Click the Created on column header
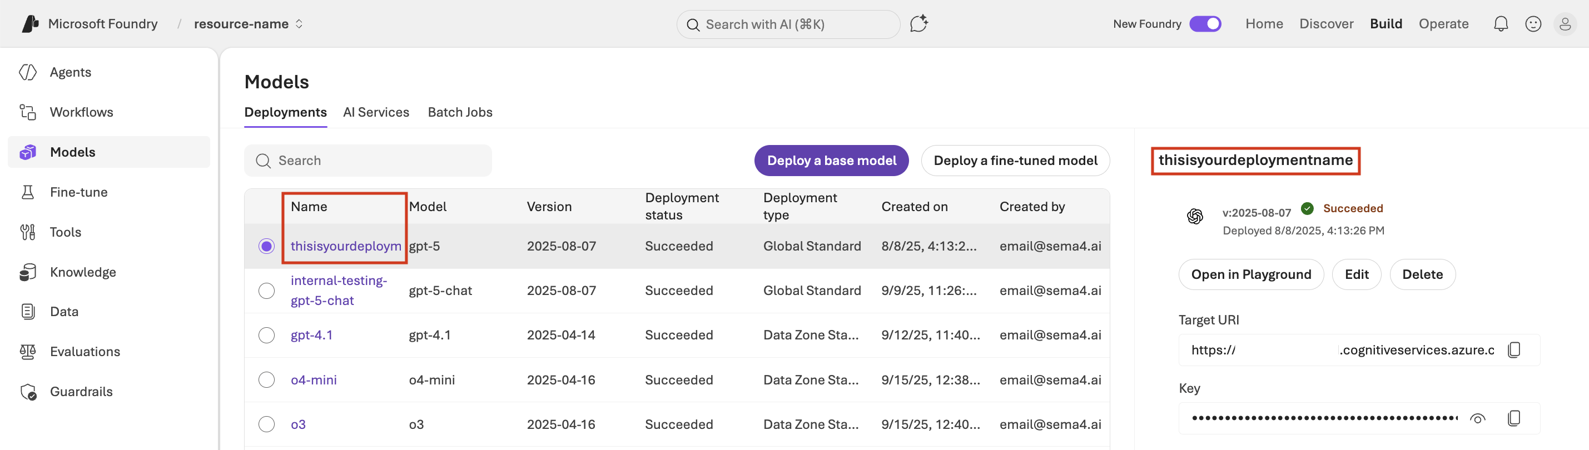 click(914, 207)
